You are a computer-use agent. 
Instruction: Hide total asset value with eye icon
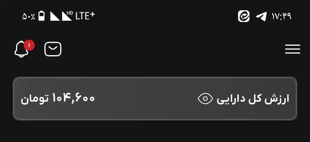205,99
